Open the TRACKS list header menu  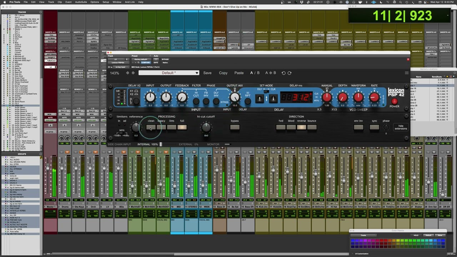tap(40, 12)
